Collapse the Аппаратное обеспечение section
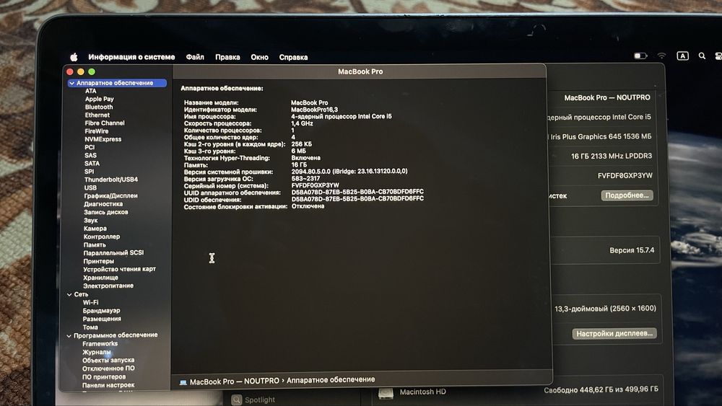 (71, 83)
